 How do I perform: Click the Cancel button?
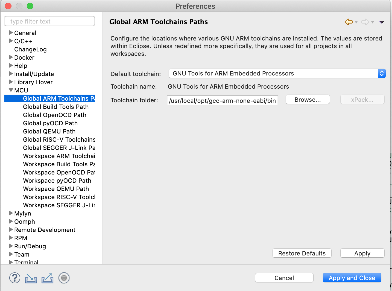click(284, 278)
